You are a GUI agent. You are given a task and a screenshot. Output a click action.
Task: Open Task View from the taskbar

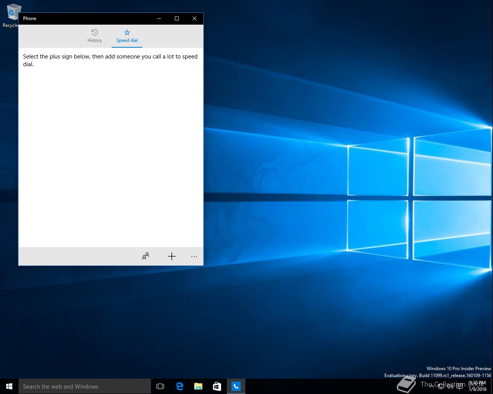[160, 386]
